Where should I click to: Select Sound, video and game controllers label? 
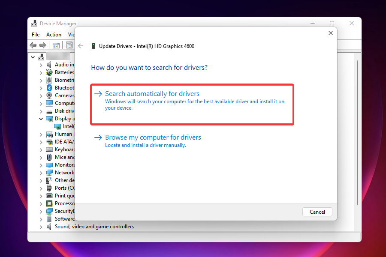(94, 227)
